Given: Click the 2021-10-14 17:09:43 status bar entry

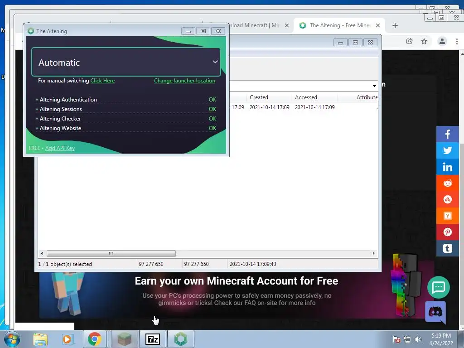Looking at the screenshot, I should (x=253, y=264).
